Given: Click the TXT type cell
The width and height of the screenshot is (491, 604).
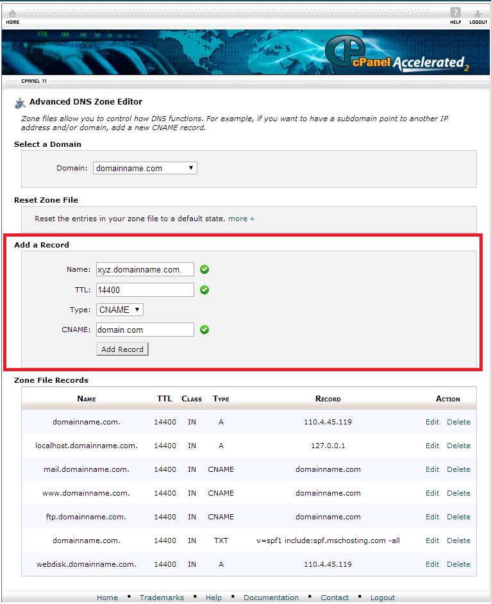Looking at the screenshot, I should [x=221, y=541].
